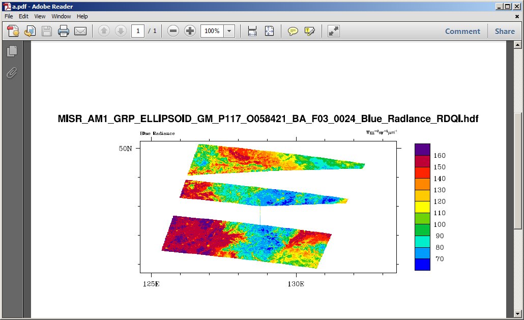The width and height of the screenshot is (524, 320).
Task: Open the File menu
Action: [x=9, y=16]
